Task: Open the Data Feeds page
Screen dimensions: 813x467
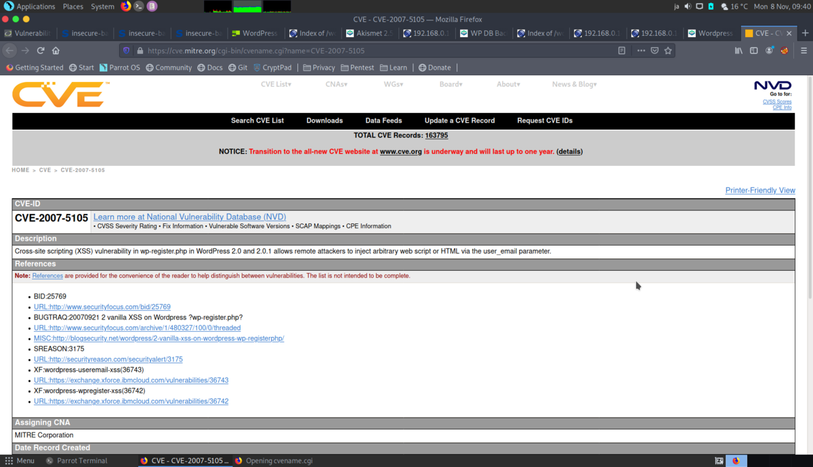Action: tap(383, 120)
